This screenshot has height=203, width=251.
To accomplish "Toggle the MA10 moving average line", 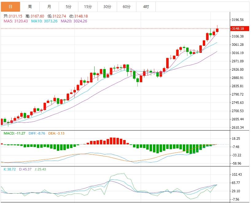I will coord(40,21).
